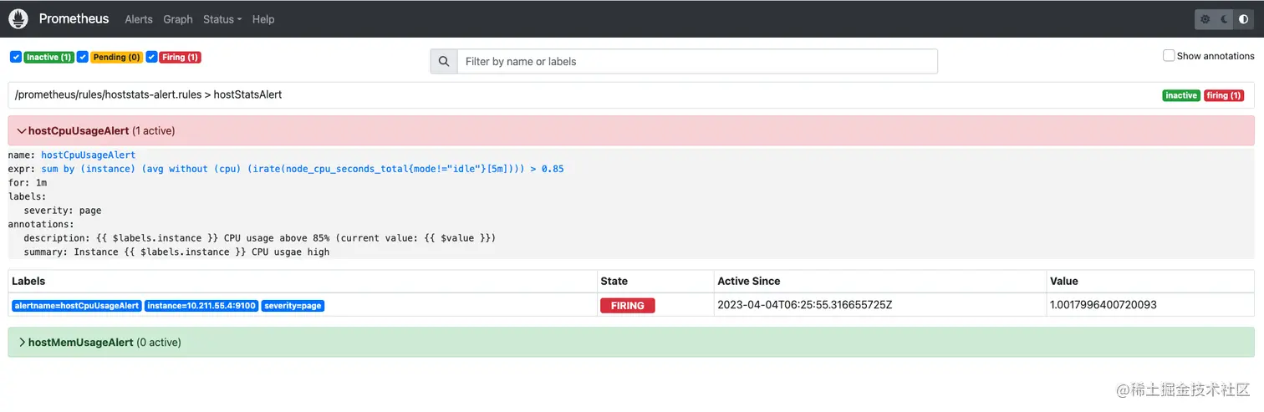Open the Help page

point(263,19)
